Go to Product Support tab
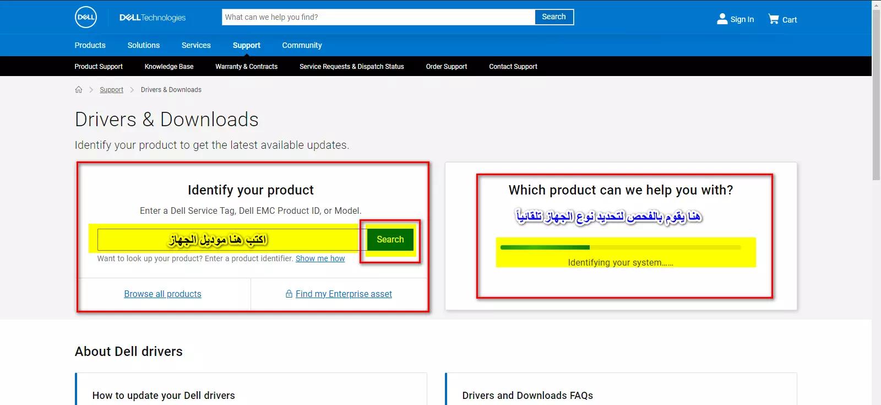881x405 pixels. (x=99, y=66)
